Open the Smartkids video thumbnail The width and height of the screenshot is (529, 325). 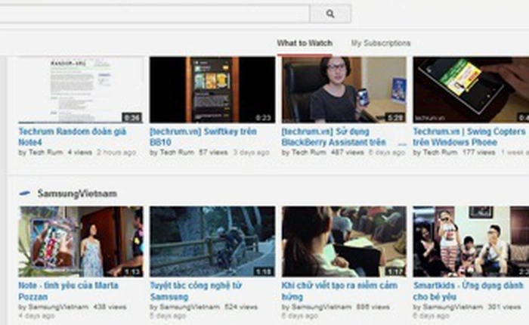(471, 242)
